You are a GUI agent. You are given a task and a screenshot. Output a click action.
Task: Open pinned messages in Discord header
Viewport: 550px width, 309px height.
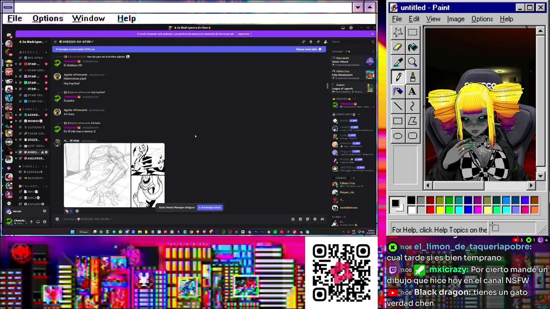pos(318,42)
